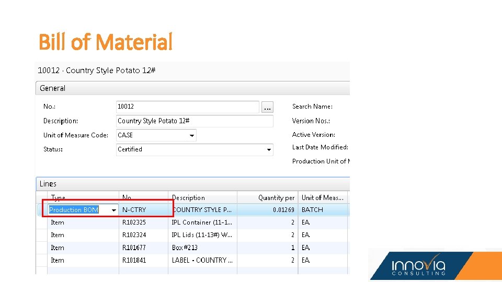Click the LABEL - COUNTRY ... description cell

(x=203, y=260)
